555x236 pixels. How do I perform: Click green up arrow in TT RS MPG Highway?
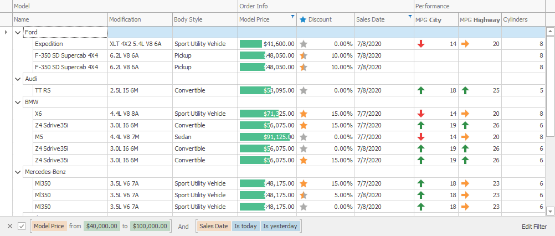click(x=465, y=91)
